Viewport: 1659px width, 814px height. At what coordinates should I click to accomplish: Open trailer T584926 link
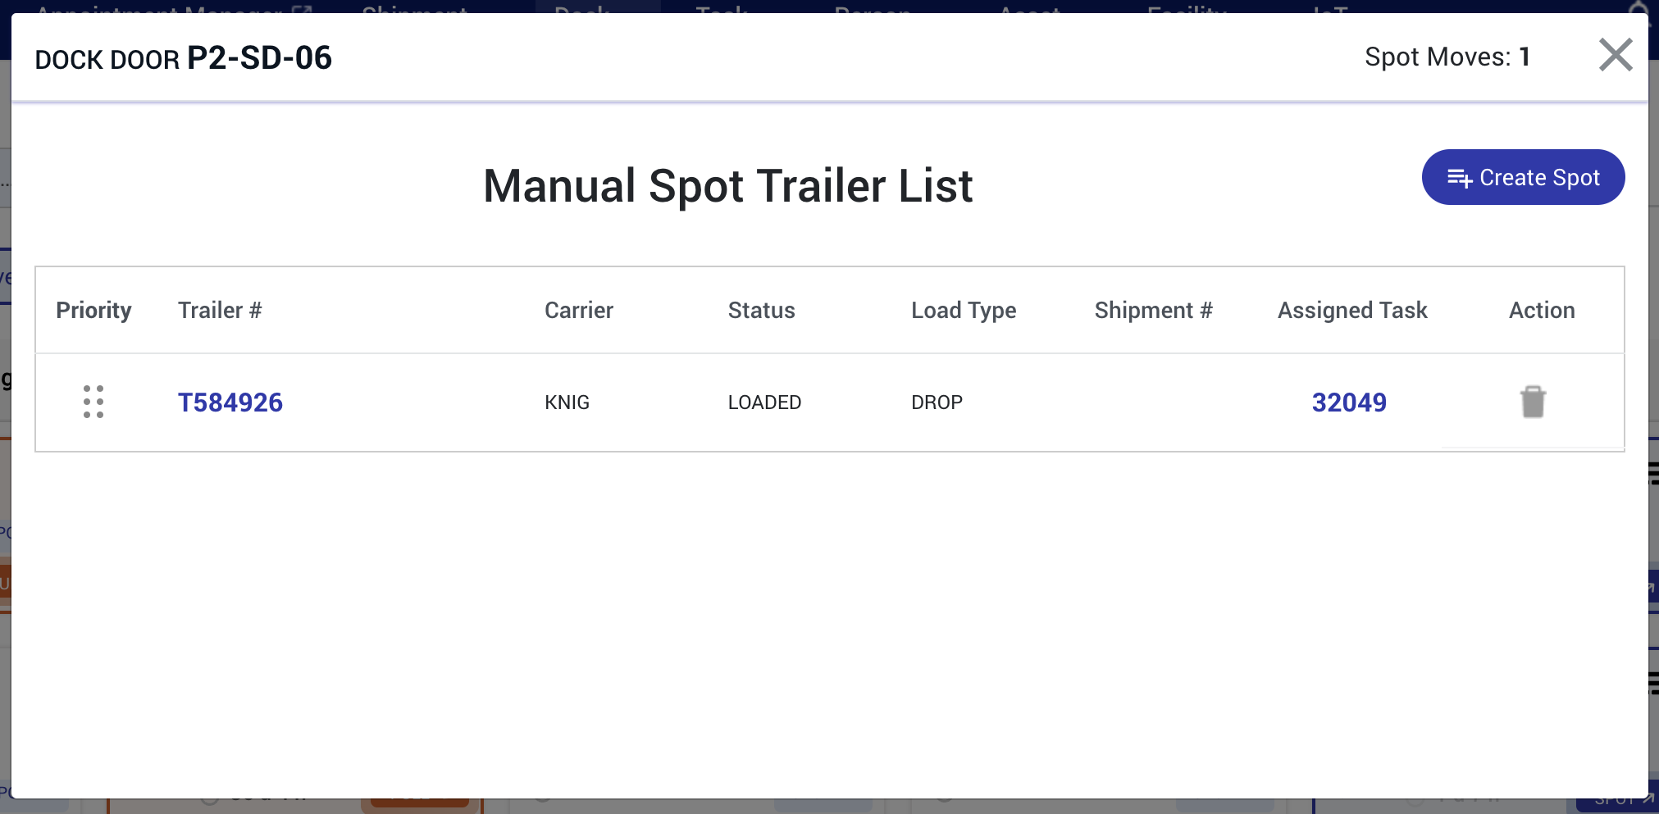pyautogui.click(x=230, y=402)
